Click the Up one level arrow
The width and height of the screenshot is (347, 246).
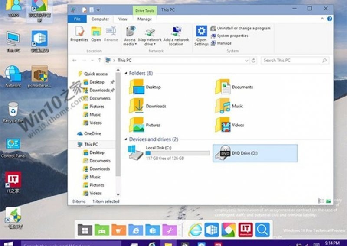tap(100, 60)
